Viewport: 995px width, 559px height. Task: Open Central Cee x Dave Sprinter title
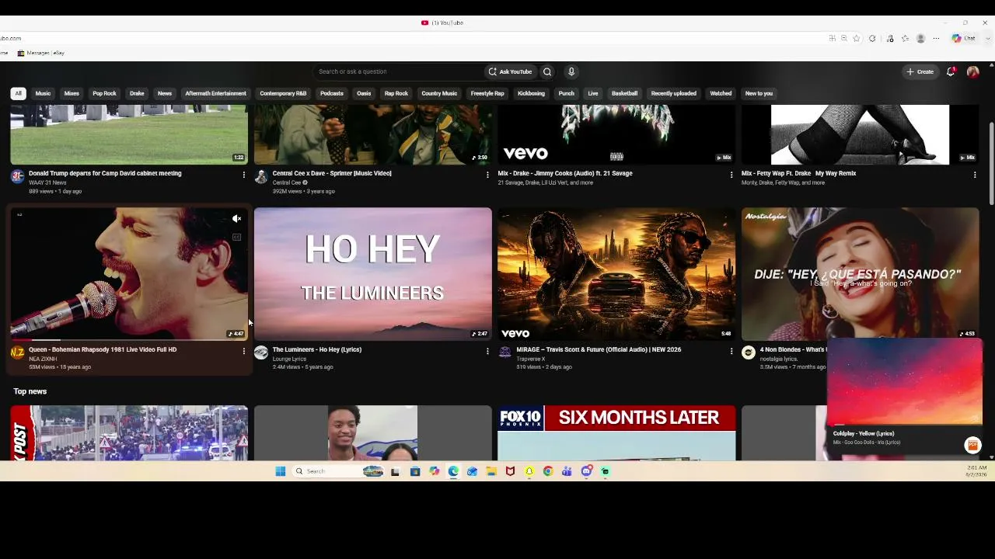332,173
